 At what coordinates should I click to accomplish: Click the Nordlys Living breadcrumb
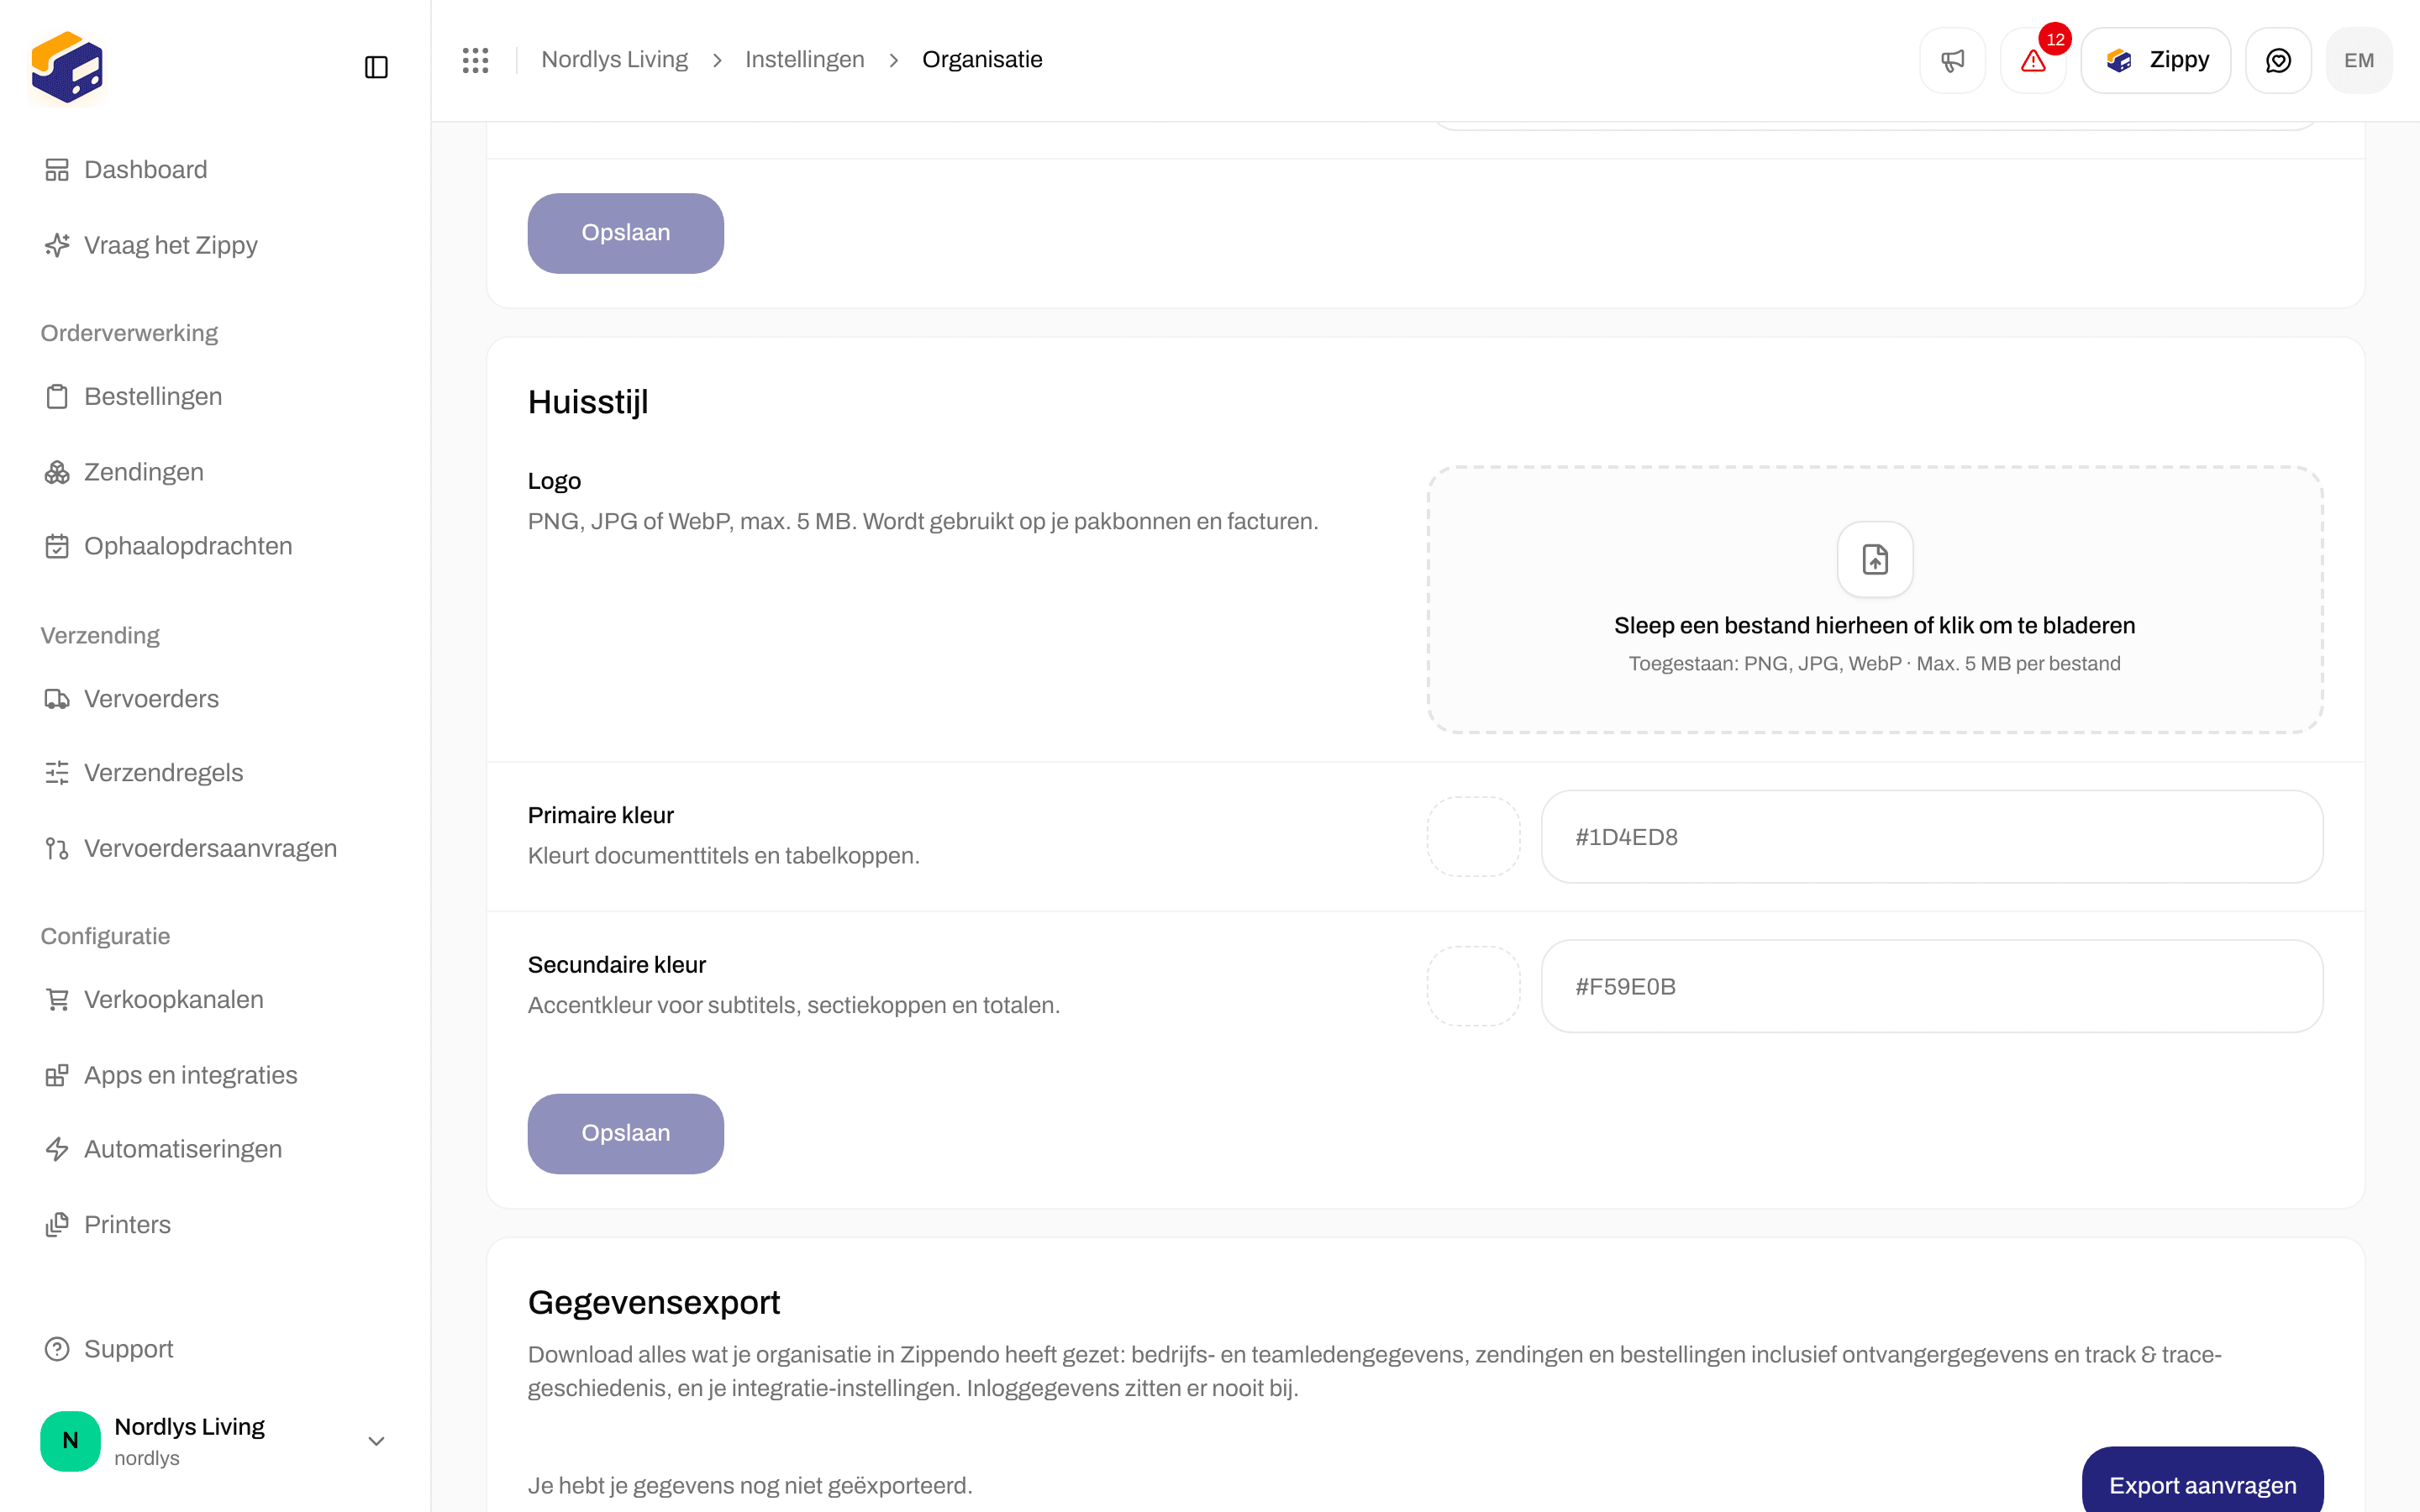point(614,60)
